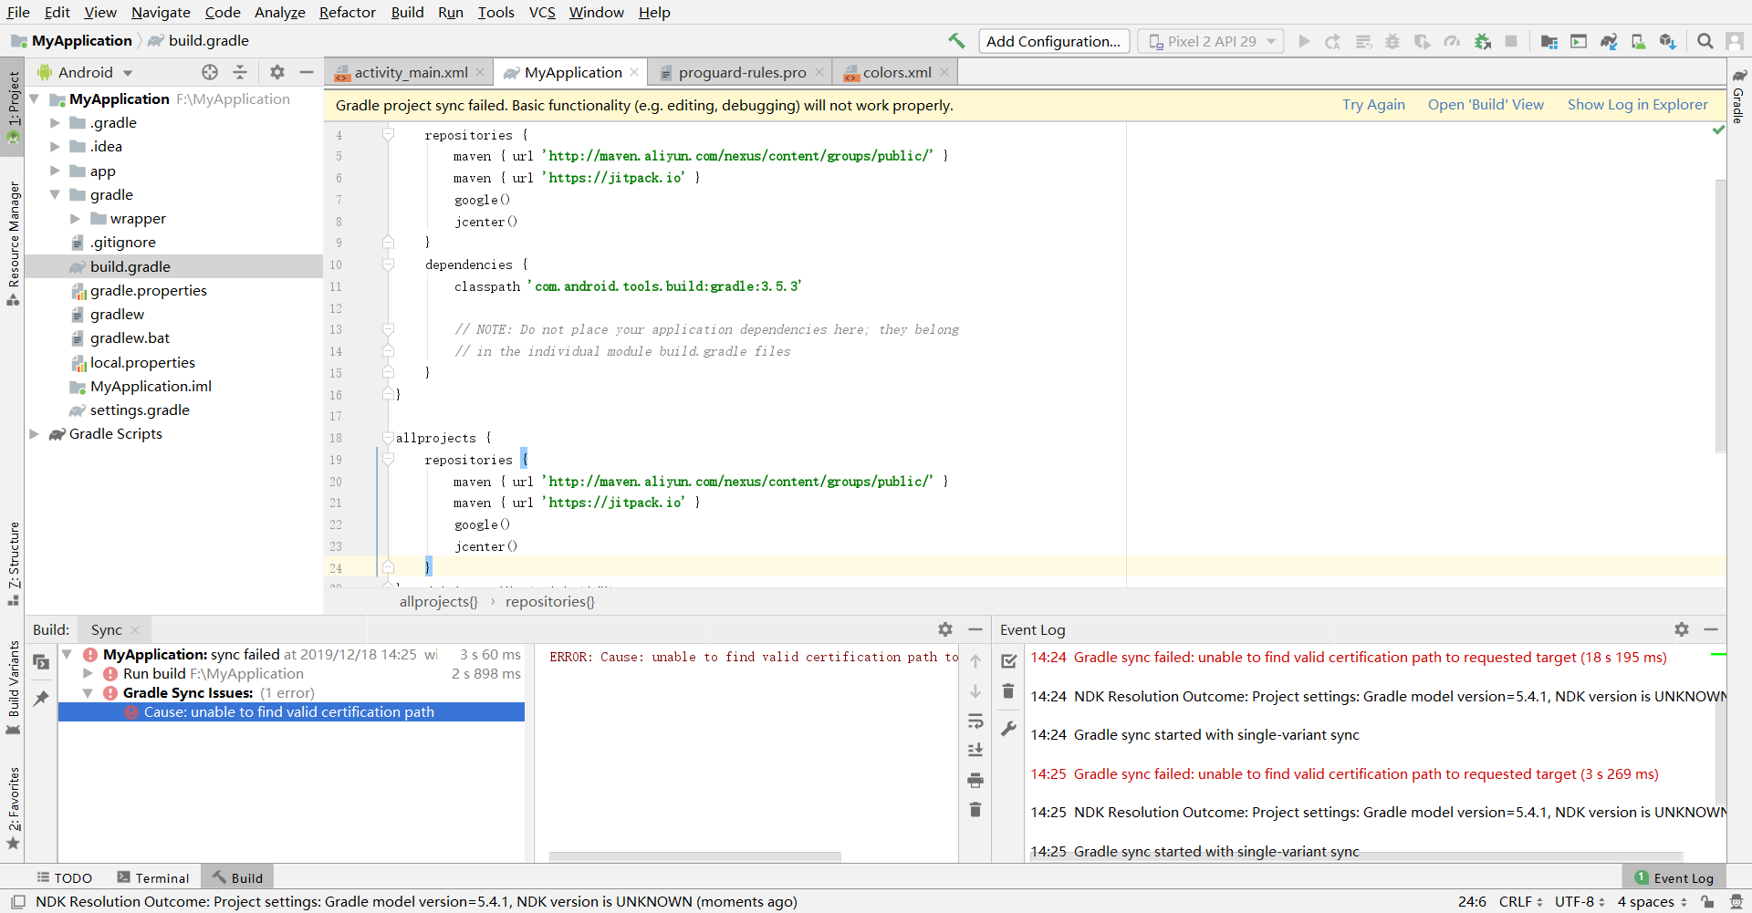Open Android view selector dropdown
This screenshot has height=913, width=1752.
tap(86, 72)
